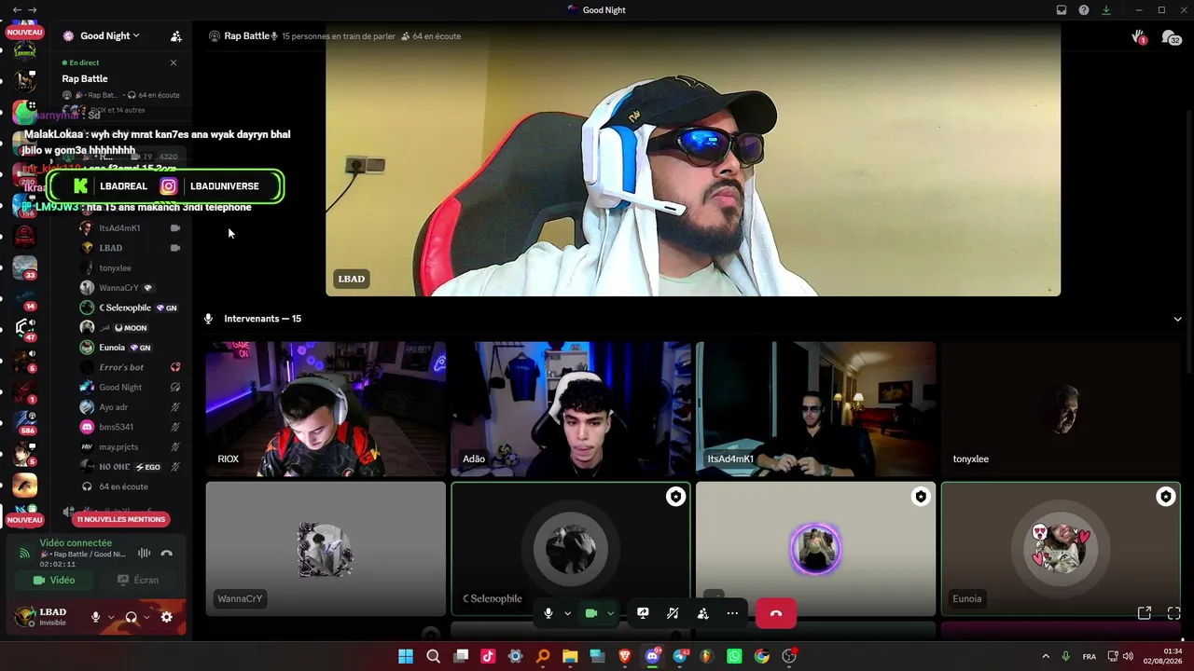Viewport: 1194px width, 671px height.
Task: Go forward with the title bar forward arrow
Action: coord(33,9)
